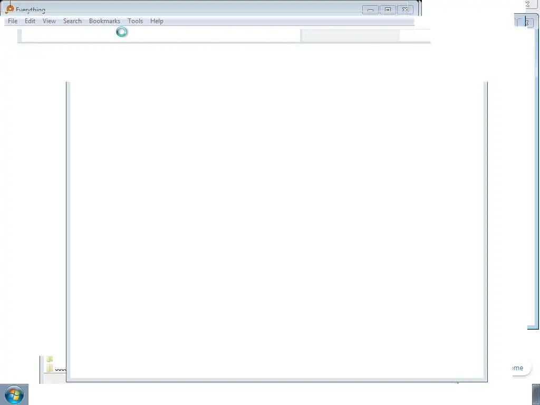Open the Windows Start menu
The image size is (540, 405).
point(14,394)
